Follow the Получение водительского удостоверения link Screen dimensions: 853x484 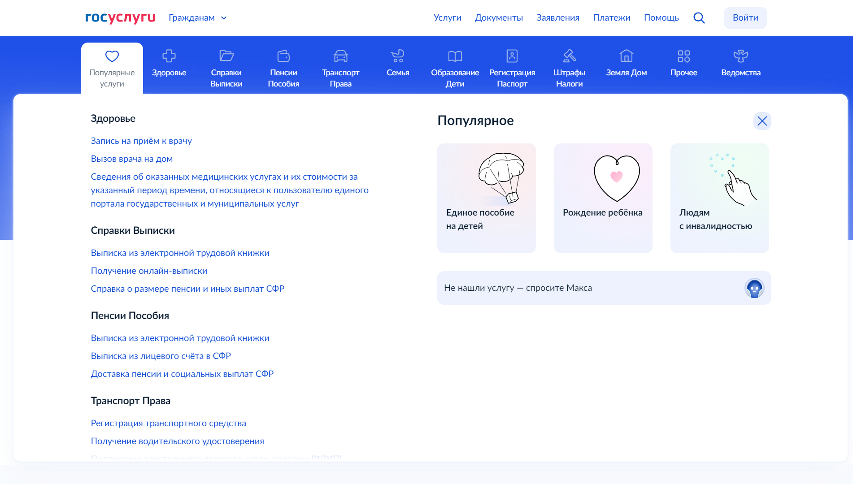click(177, 441)
